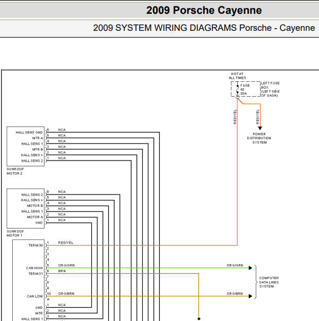Click the "RED/YEL" label beside TERM 30 pin 1
319x321 pixels.
(66, 242)
